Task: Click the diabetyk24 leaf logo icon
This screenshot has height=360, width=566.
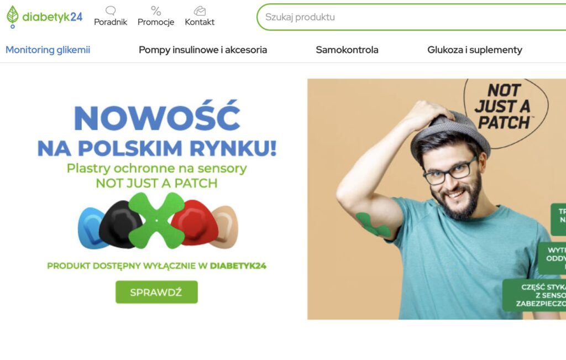Action: click(x=12, y=17)
